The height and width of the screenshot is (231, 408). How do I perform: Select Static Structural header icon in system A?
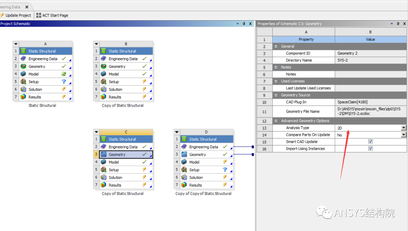23,51
